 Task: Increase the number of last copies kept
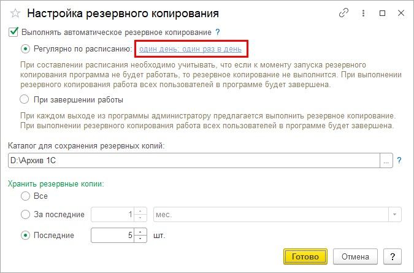coord(140,232)
